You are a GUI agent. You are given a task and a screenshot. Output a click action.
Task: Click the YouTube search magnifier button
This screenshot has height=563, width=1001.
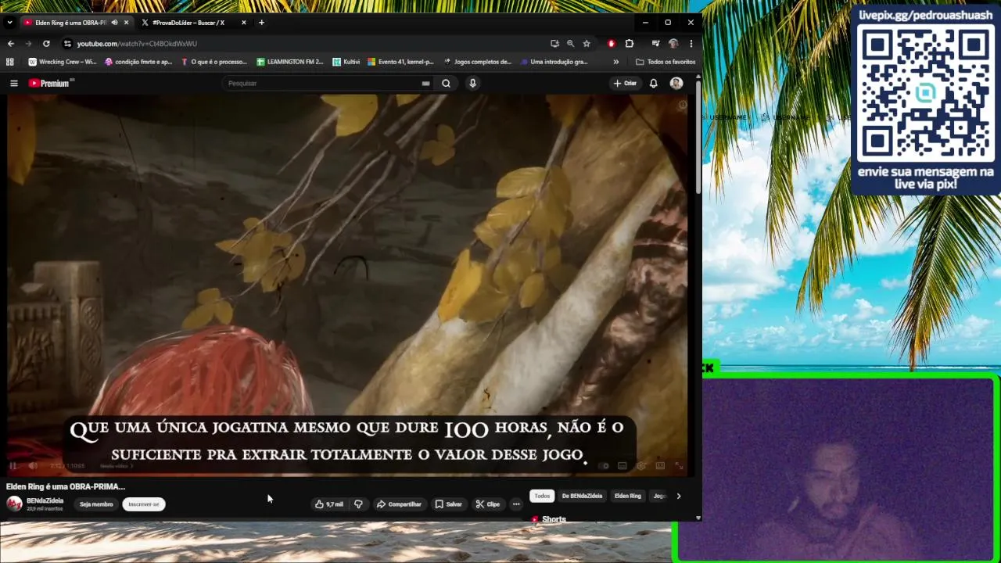[x=446, y=83]
